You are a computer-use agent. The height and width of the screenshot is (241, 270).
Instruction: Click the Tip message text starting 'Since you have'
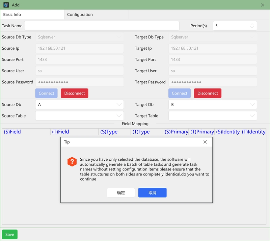coord(144,169)
